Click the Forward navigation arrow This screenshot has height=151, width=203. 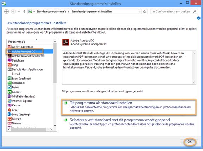pyautogui.click(x=13, y=12)
